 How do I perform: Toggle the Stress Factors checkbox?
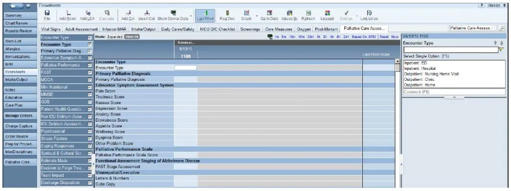coord(90,139)
